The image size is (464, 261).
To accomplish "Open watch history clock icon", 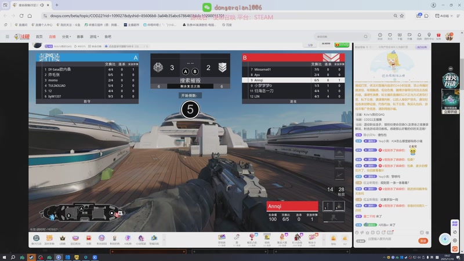I will point(380,36).
